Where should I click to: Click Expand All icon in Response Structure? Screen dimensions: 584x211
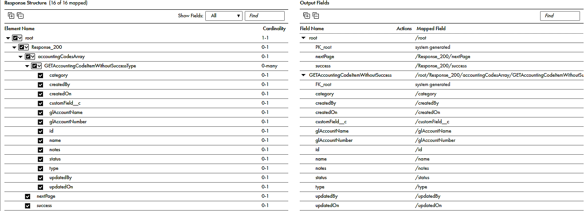[11, 16]
